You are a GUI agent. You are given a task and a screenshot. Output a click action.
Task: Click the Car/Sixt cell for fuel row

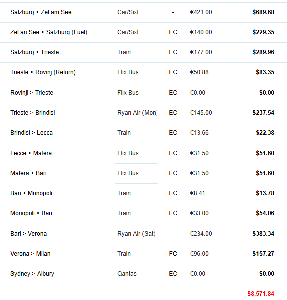(128, 32)
